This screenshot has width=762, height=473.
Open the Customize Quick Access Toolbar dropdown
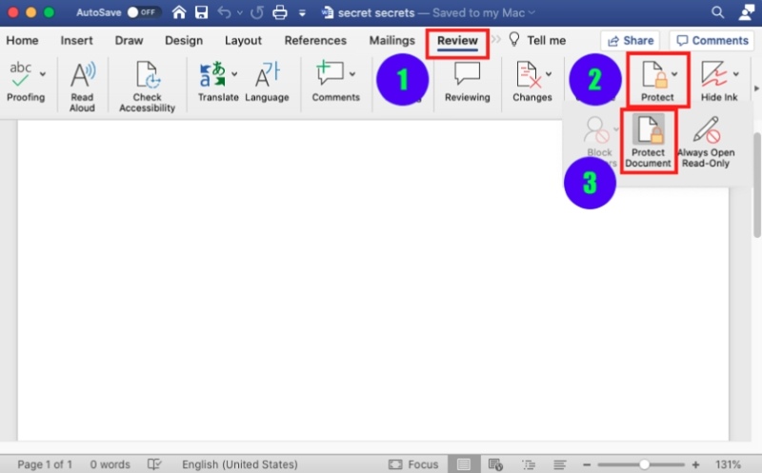tap(302, 13)
